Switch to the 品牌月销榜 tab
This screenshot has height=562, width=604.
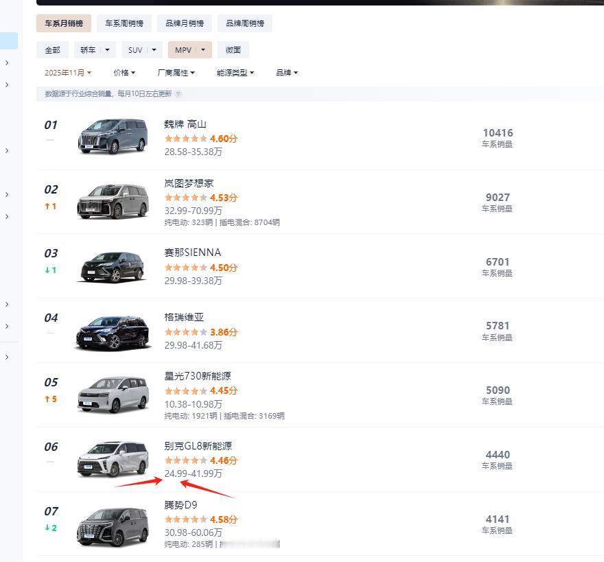pyautogui.click(x=185, y=23)
